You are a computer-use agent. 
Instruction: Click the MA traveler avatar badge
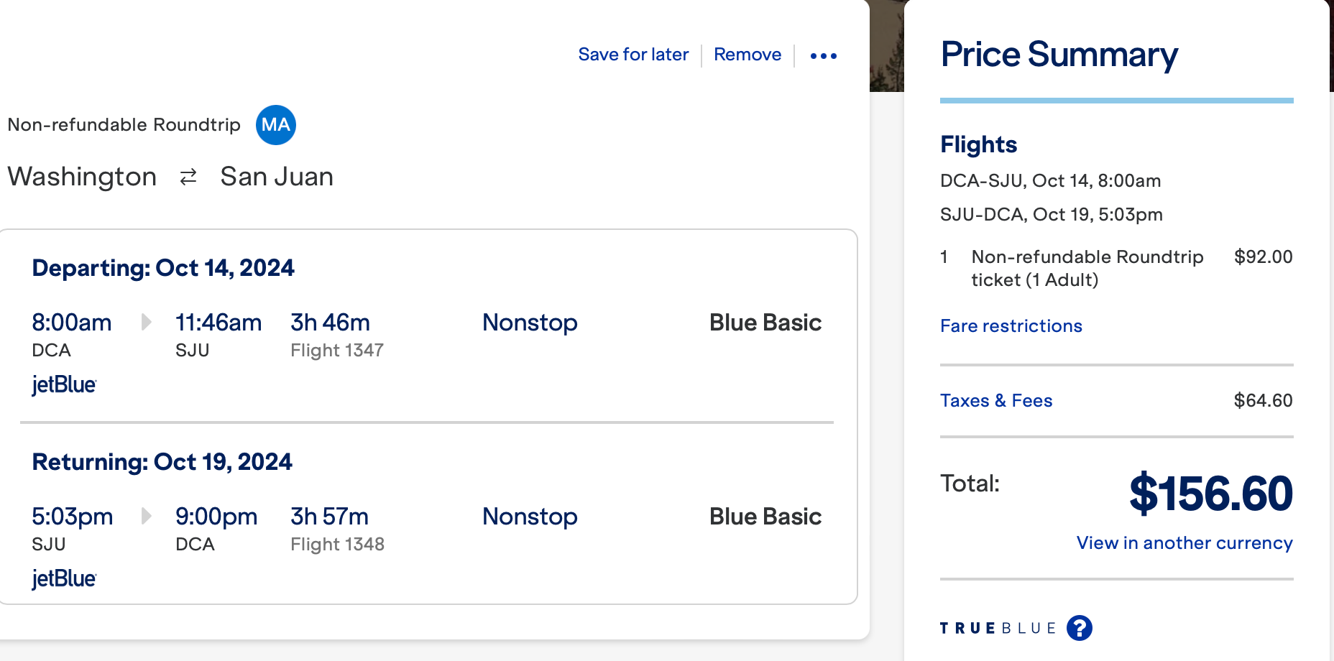click(276, 125)
